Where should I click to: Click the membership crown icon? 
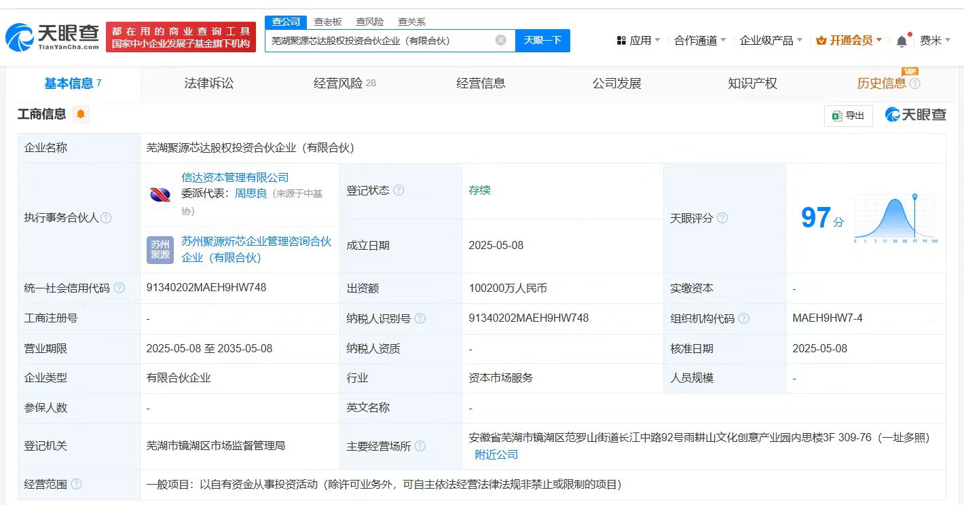click(821, 41)
